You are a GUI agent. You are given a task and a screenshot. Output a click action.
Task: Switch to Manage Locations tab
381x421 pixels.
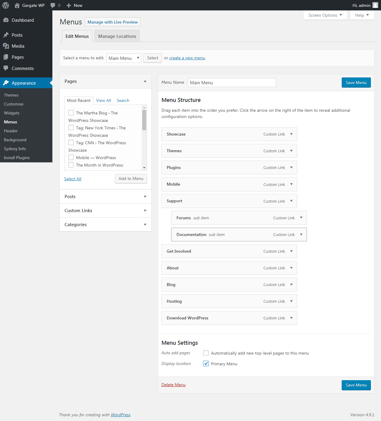point(117,36)
